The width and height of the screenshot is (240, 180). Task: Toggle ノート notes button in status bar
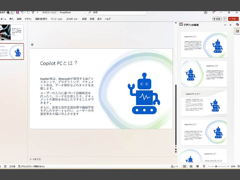click(x=174, y=166)
